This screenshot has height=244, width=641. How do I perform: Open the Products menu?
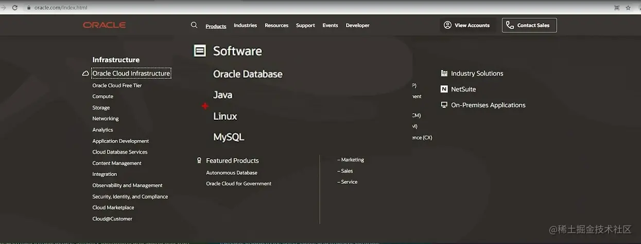tap(216, 26)
